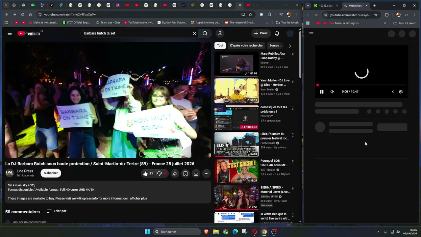Open File Explorer from taskbar
This screenshot has width=421, height=237.
coord(216,232)
